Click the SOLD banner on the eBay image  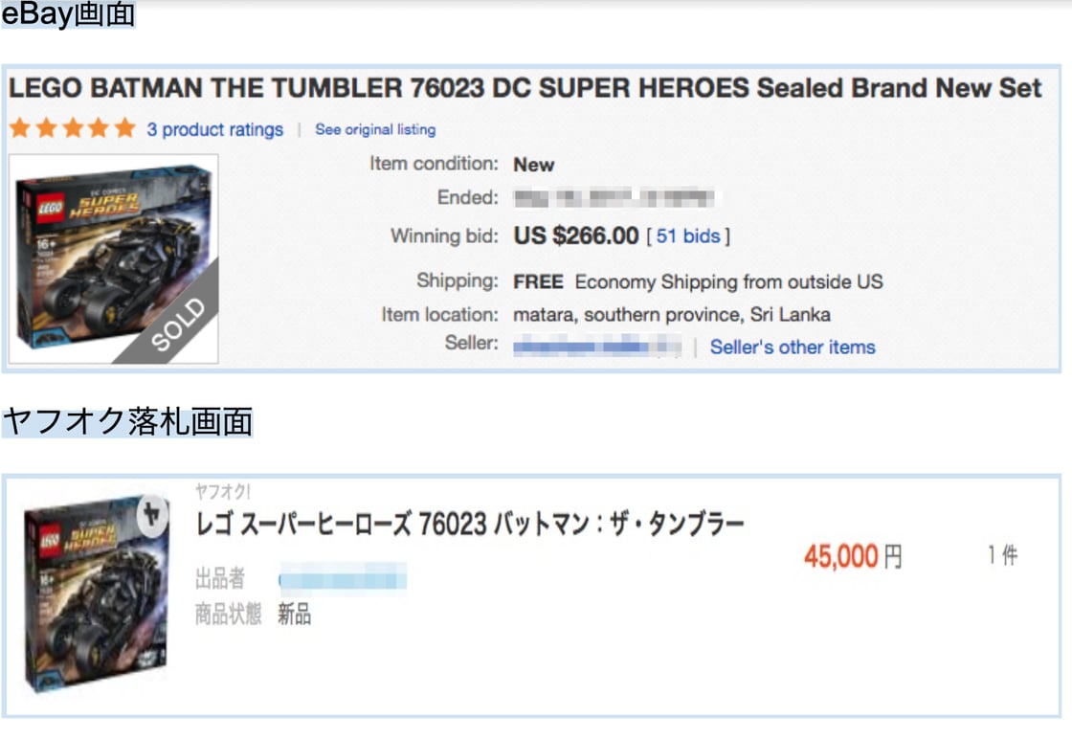(x=178, y=325)
